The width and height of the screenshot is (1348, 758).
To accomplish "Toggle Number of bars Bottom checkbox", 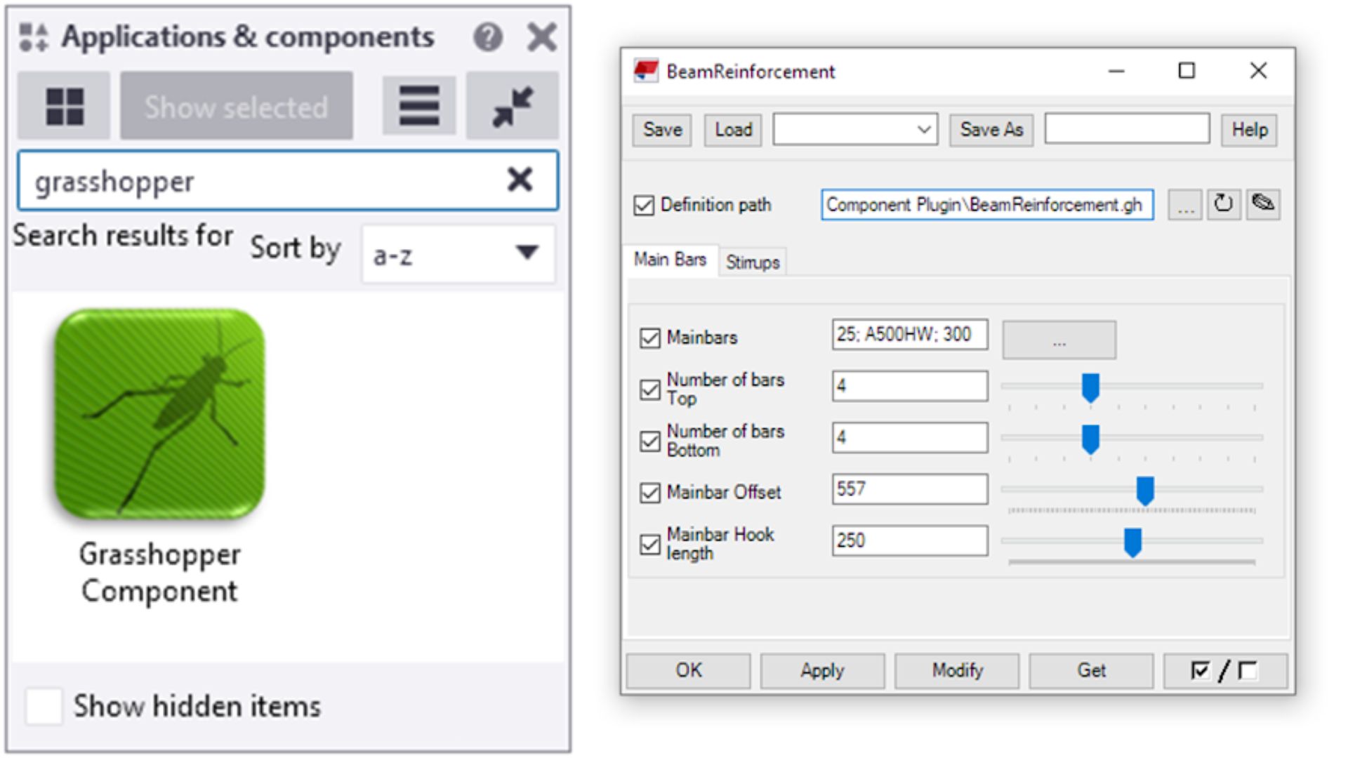I will [x=650, y=441].
